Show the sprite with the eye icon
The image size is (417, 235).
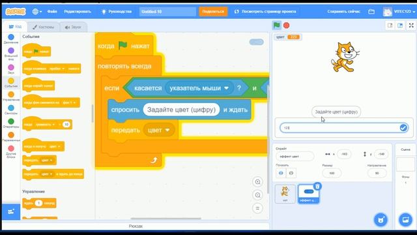click(281, 173)
